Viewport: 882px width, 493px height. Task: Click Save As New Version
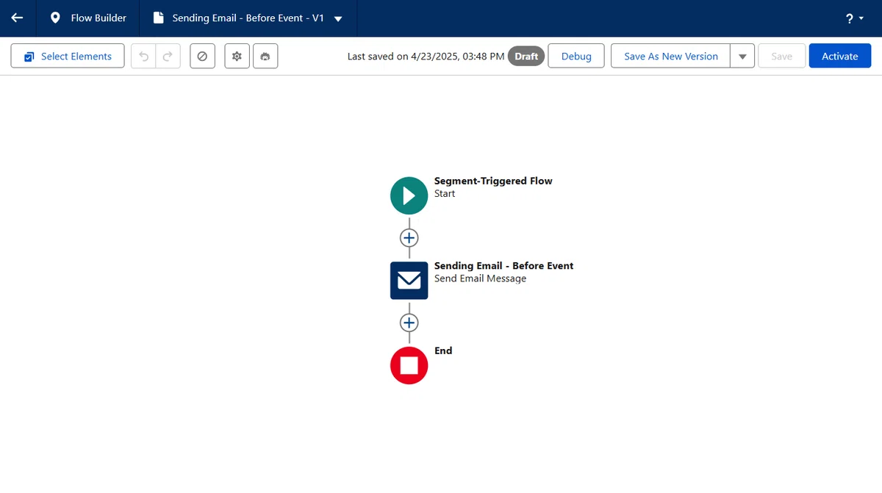click(x=670, y=56)
